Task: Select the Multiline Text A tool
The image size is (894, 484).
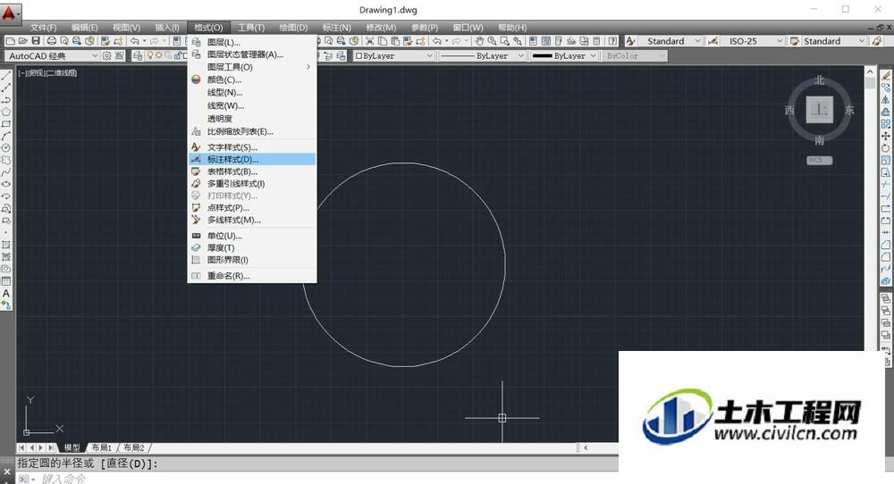Action: pyautogui.click(x=6, y=293)
